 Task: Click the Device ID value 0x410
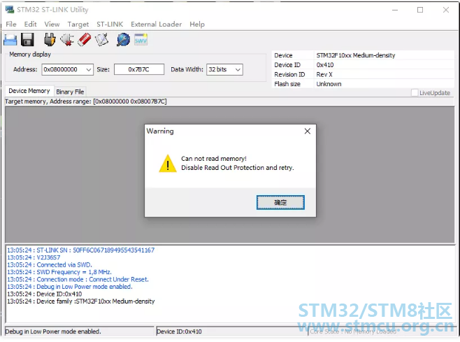coord(325,65)
